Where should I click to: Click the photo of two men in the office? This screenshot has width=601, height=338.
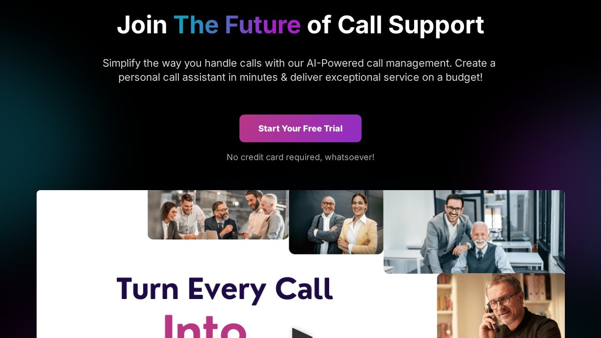pyautogui.click(x=474, y=231)
